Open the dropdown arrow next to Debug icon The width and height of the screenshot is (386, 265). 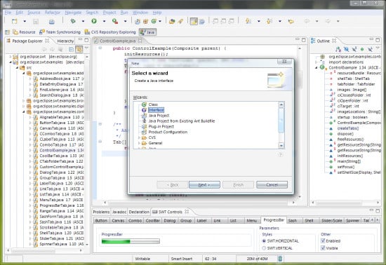83,22
